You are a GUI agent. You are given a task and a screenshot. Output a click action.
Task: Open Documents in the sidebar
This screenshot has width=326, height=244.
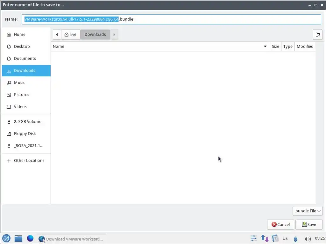coord(26,58)
